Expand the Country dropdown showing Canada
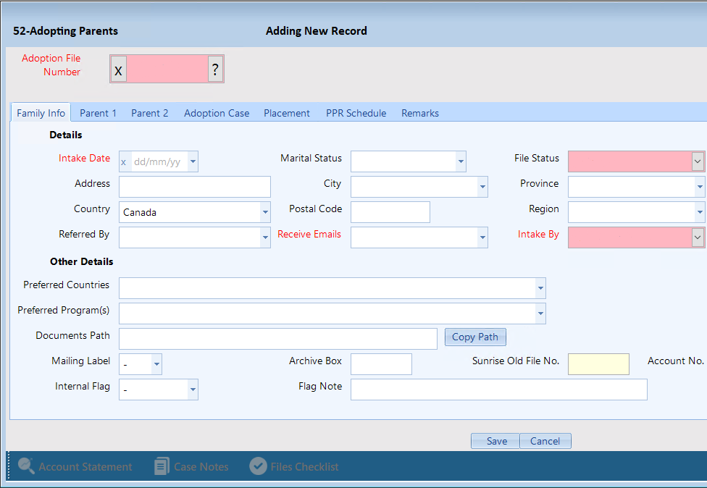This screenshot has width=707, height=488. [265, 213]
